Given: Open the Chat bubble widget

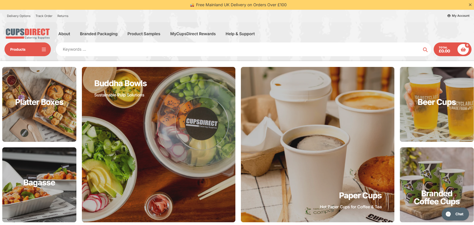Looking at the screenshot, I should pyautogui.click(x=455, y=214).
